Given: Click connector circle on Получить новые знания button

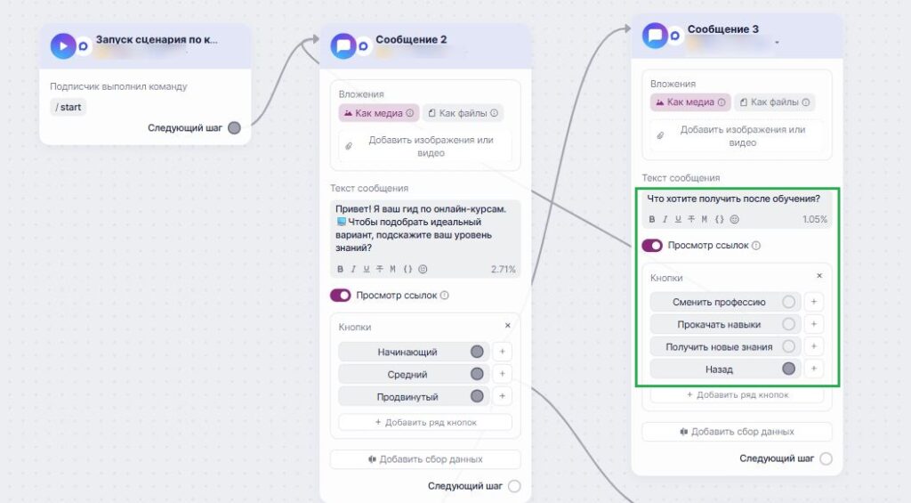Looking at the screenshot, I should (x=788, y=346).
